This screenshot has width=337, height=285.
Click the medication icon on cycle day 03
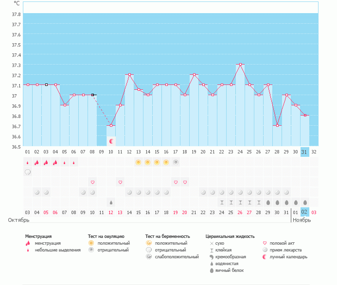[46, 192]
